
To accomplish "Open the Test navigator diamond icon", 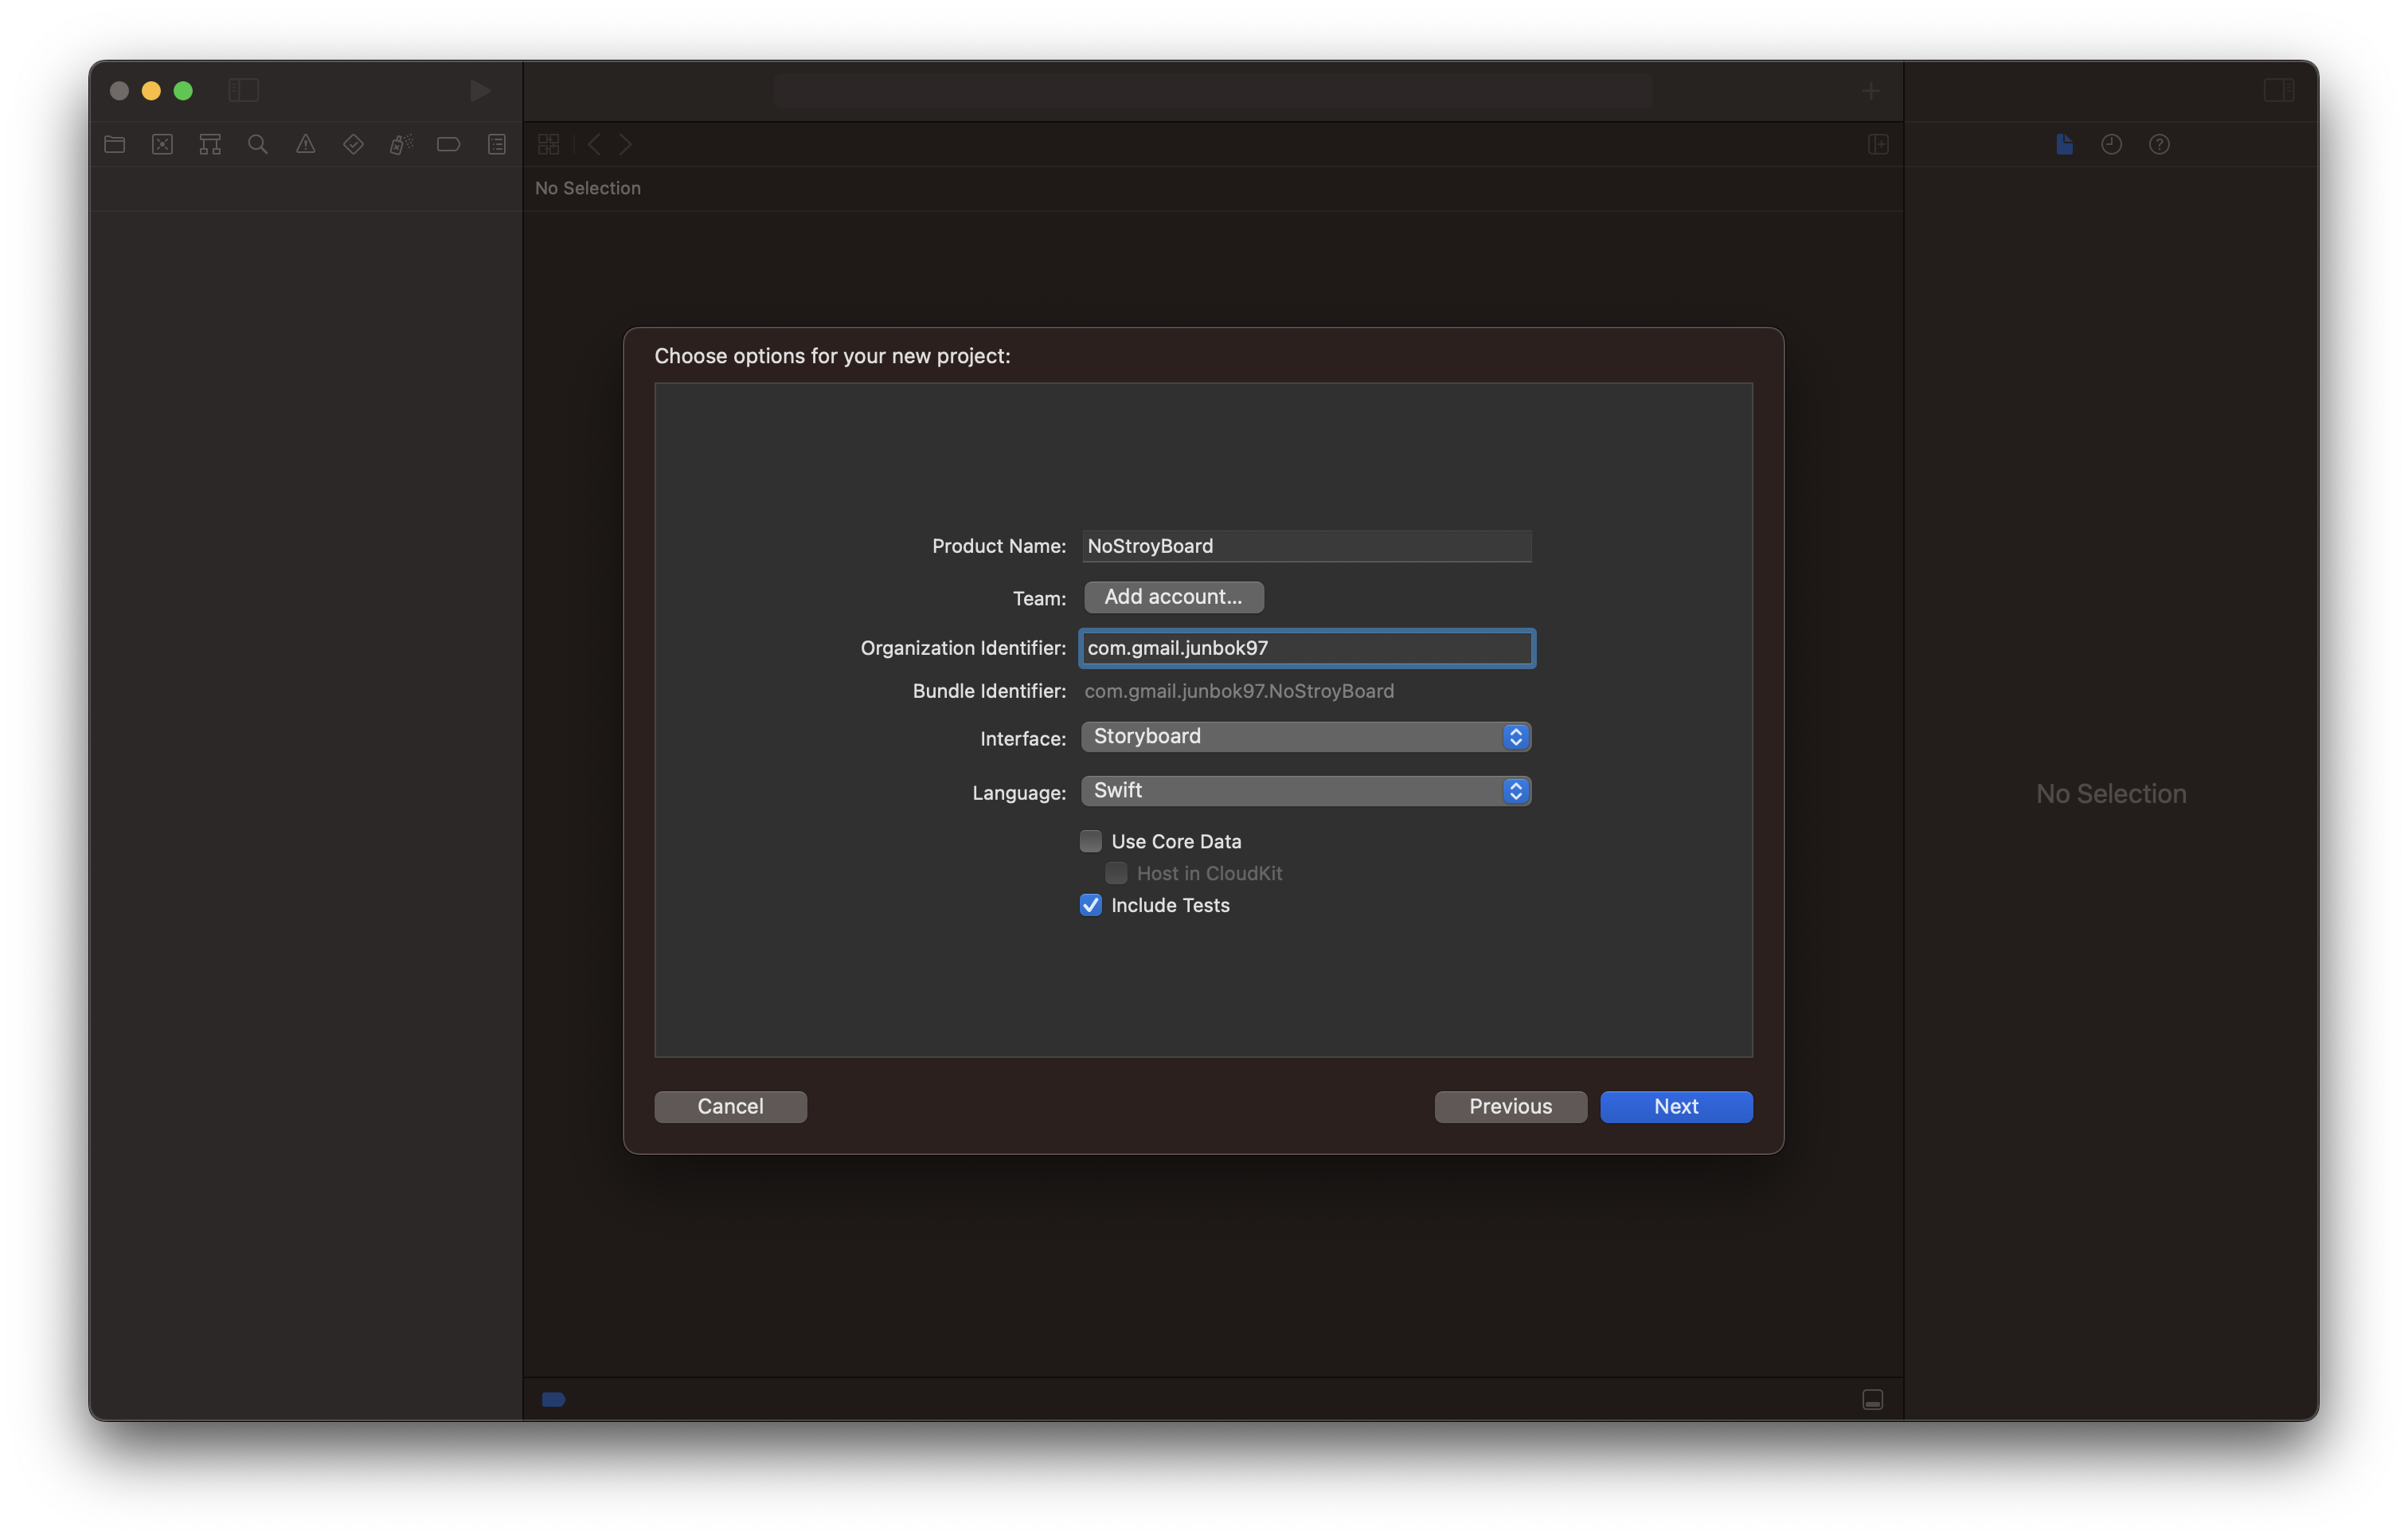I will (353, 144).
